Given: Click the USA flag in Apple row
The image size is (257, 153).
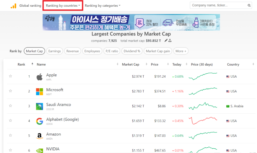Looking at the screenshot, I should (x=228, y=77).
